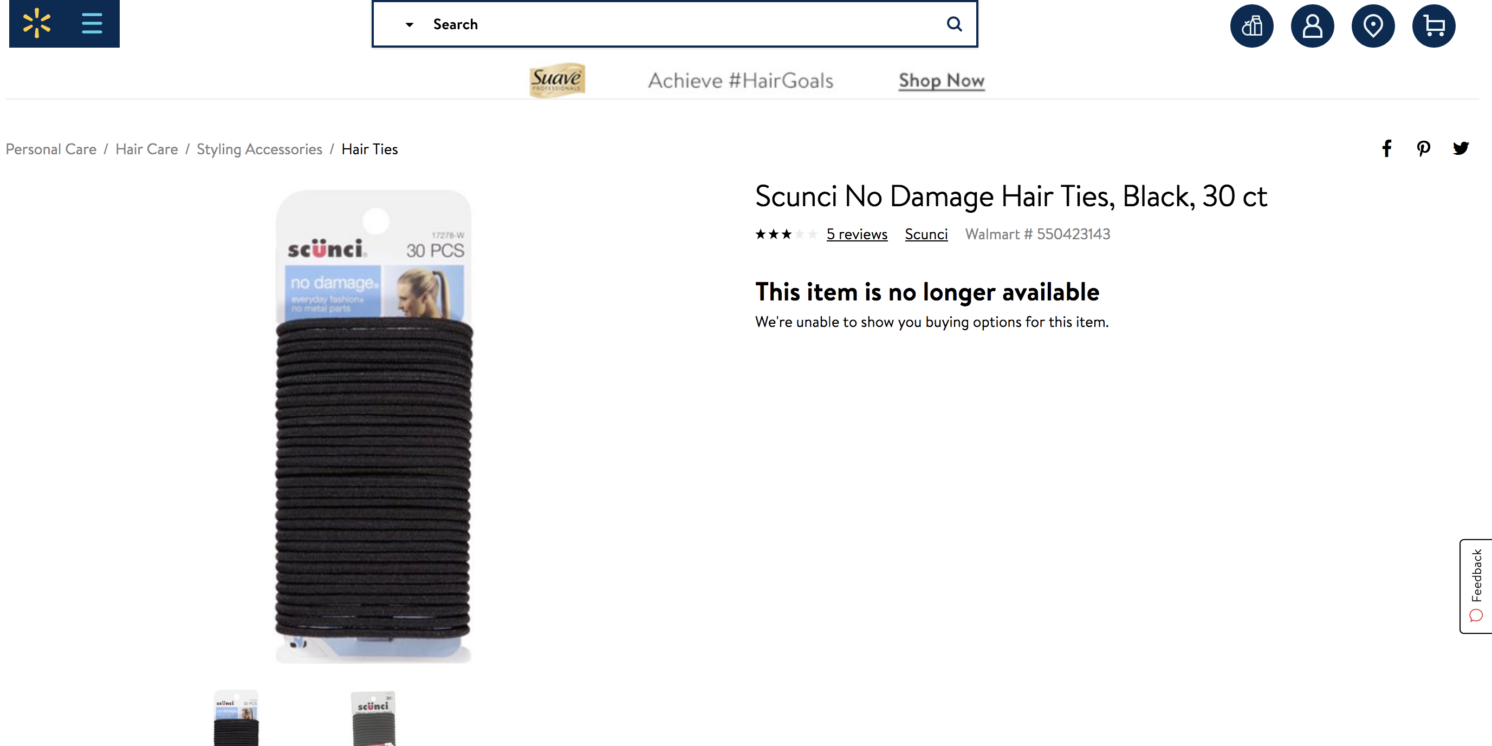Click 'This item is no longer available' heading
This screenshot has width=1492, height=746.
click(927, 292)
